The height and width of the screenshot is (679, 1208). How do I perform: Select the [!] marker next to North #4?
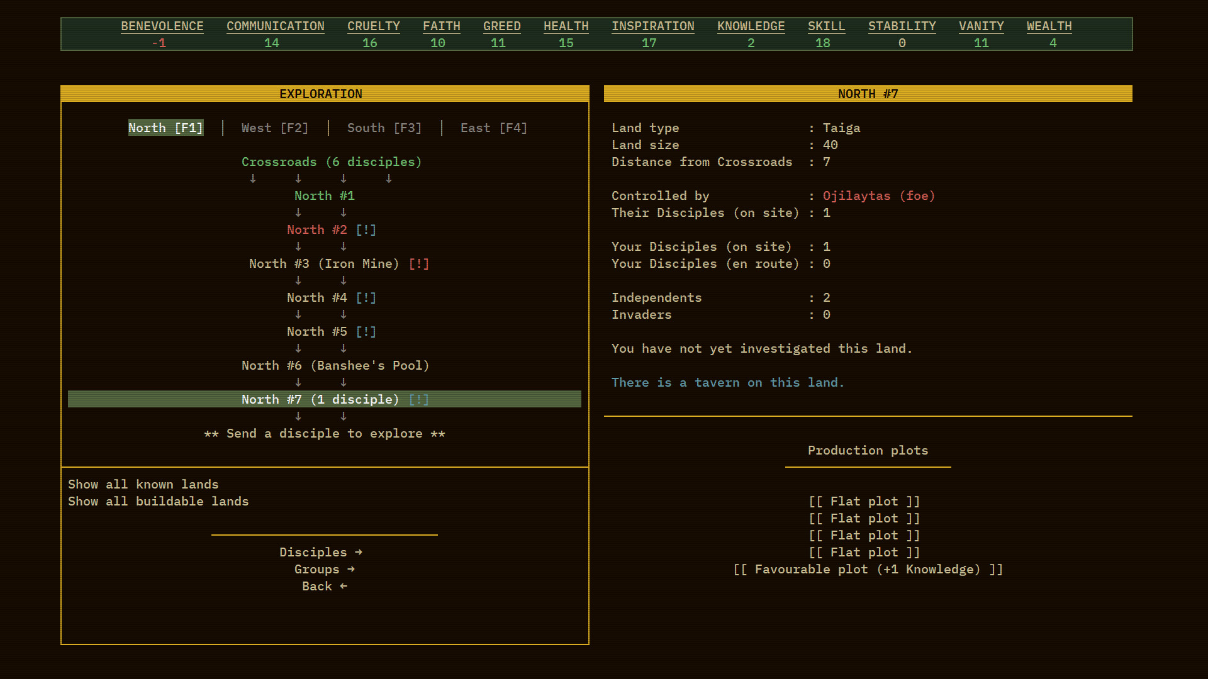pyautogui.click(x=366, y=297)
